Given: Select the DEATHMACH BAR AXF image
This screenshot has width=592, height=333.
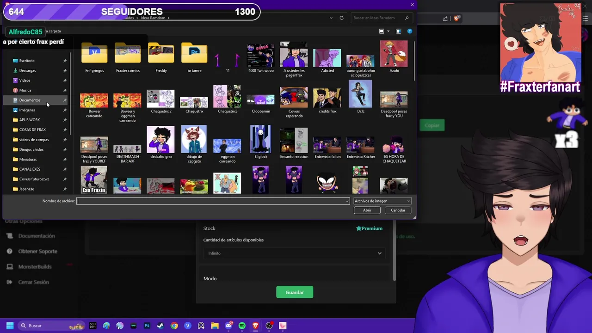Looking at the screenshot, I should [x=128, y=154].
